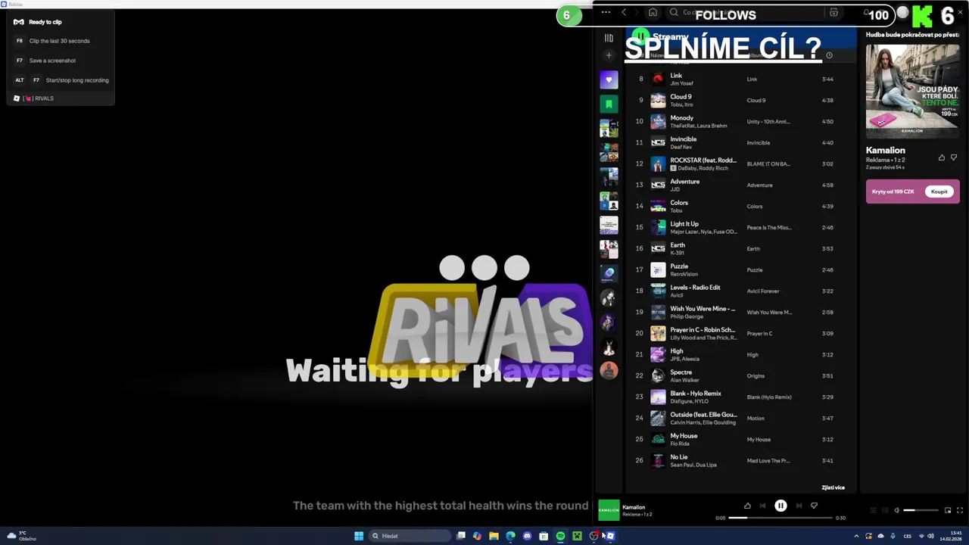Dislike the ad with thumbs down in player bar
The height and width of the screenshot is (545, 969).
814,506
